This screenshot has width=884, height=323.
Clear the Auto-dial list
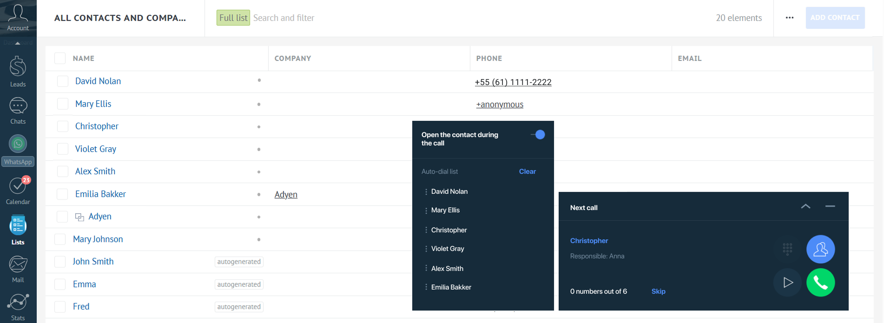pos(527,171)
